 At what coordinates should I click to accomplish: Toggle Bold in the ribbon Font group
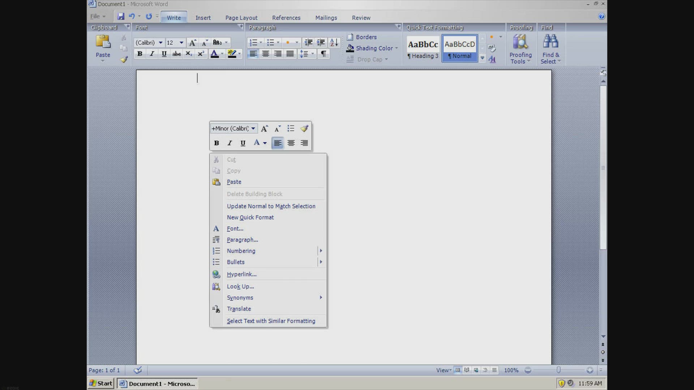(140, 54)
